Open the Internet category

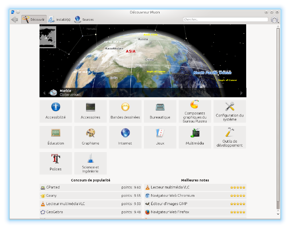125,137
